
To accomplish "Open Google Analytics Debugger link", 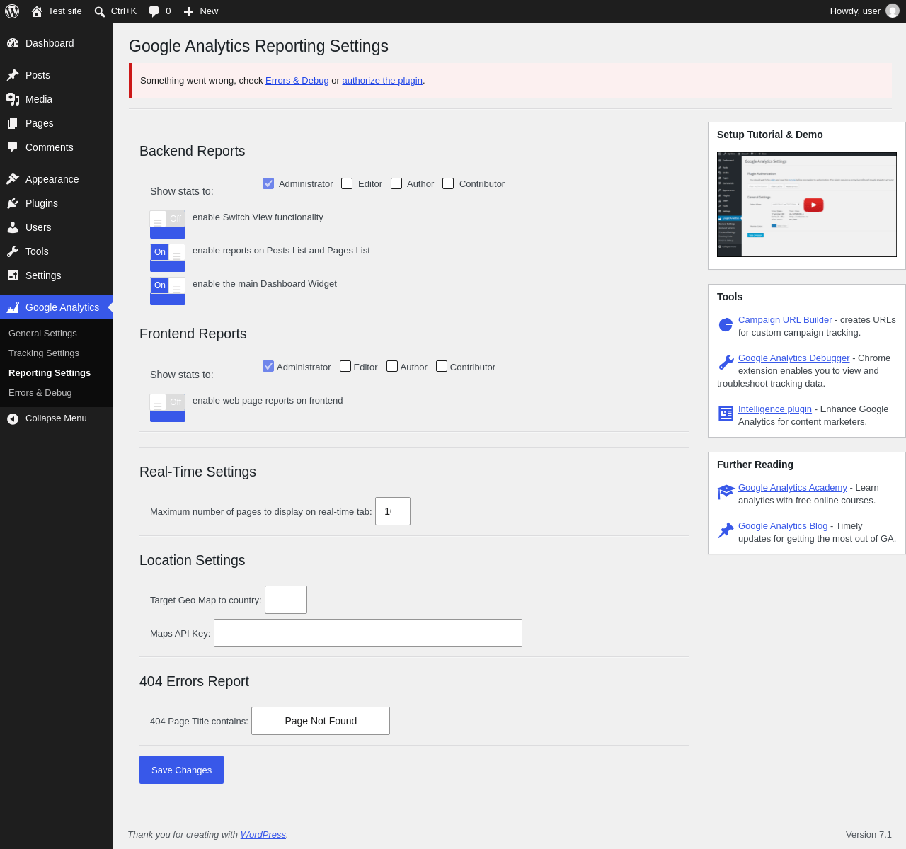I will click(794, 358).
